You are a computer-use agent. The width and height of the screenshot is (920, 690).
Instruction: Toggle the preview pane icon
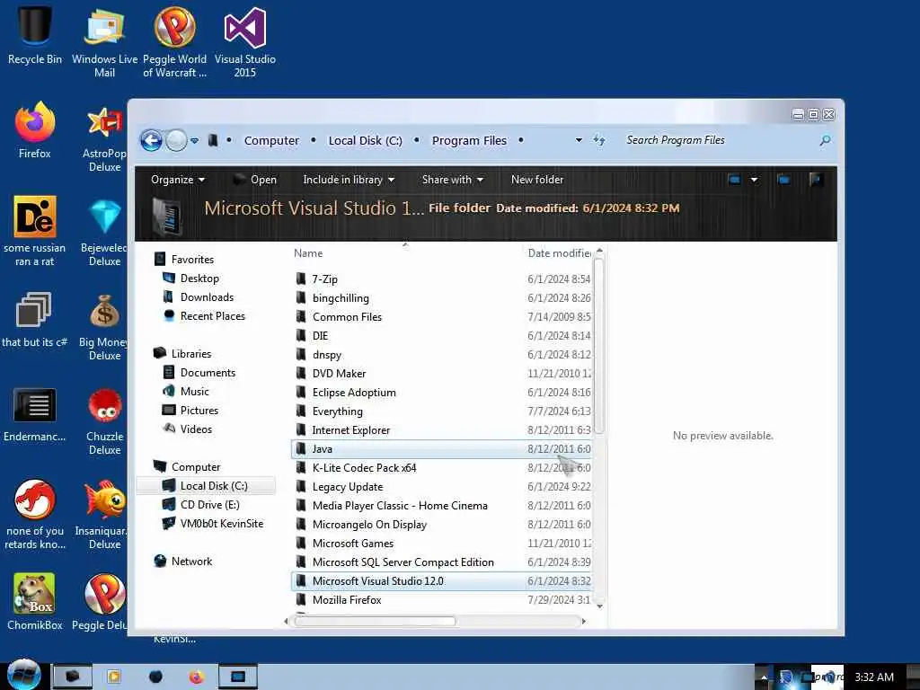783,180
